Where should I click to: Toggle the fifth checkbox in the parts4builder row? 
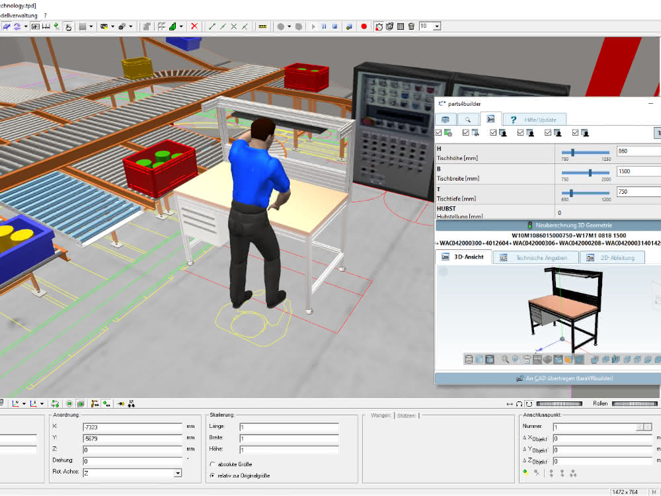click(x=548, y=133)
